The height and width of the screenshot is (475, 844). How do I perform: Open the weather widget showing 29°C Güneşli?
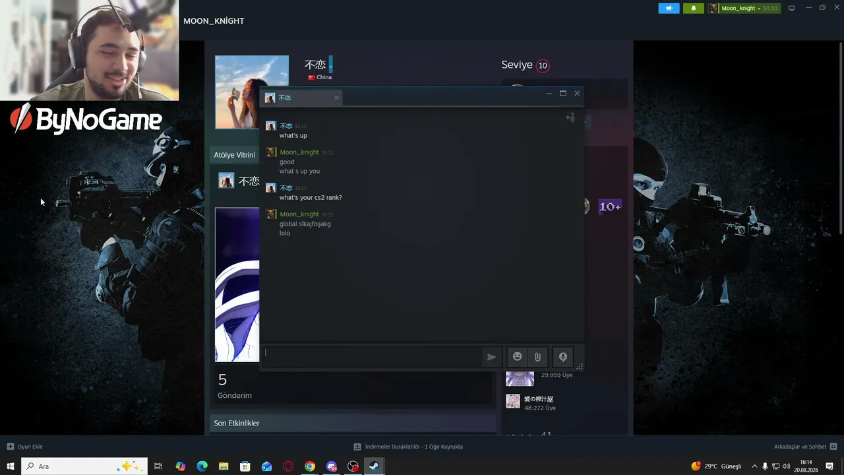click(x=716, y=466)
